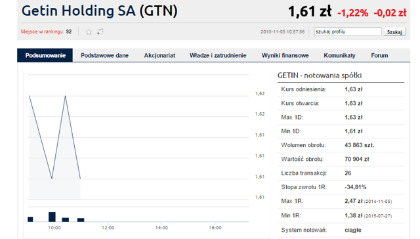The width and height of the screenshot is (420, 239).
Task: Click the 12:00 time axis label
Action: (108, 228)
